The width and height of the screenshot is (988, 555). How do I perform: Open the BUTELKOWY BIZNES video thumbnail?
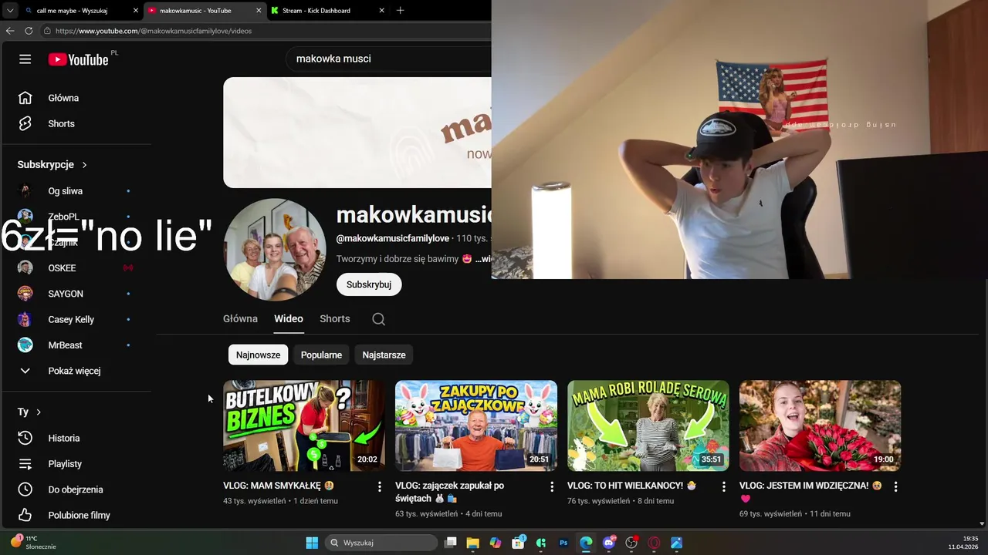[304, 425]
